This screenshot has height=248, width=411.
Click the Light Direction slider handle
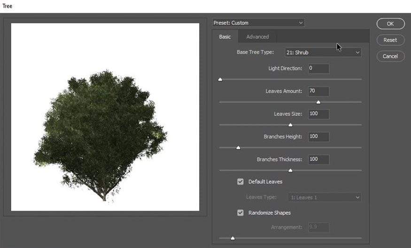(220, 80)
